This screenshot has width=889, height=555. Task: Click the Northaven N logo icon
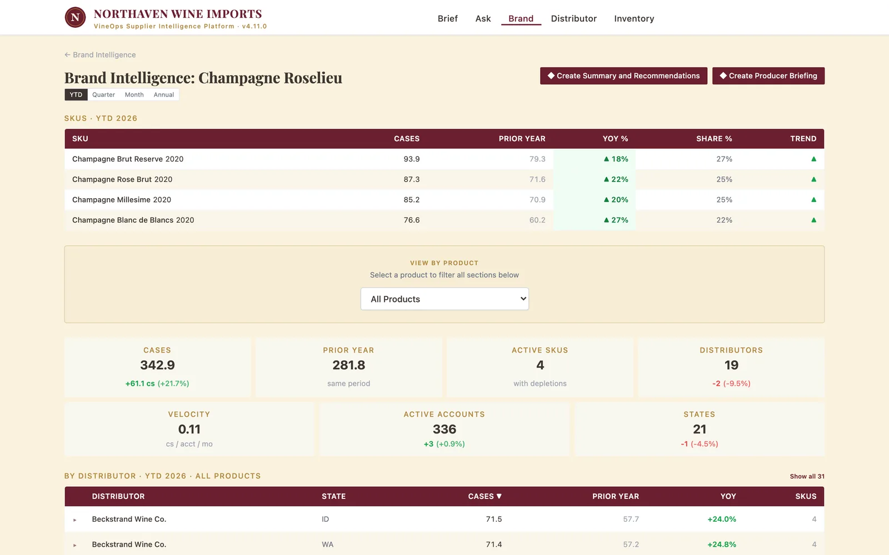(75, 18)
